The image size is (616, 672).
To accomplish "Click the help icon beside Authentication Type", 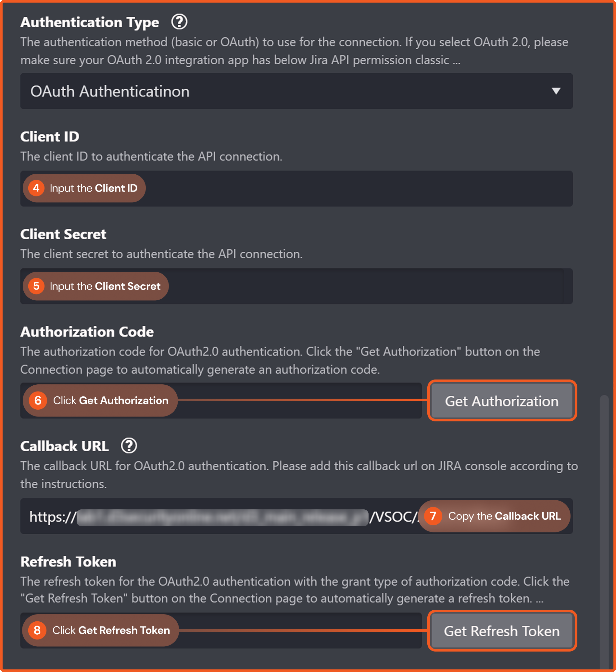I will click(179, 22).
